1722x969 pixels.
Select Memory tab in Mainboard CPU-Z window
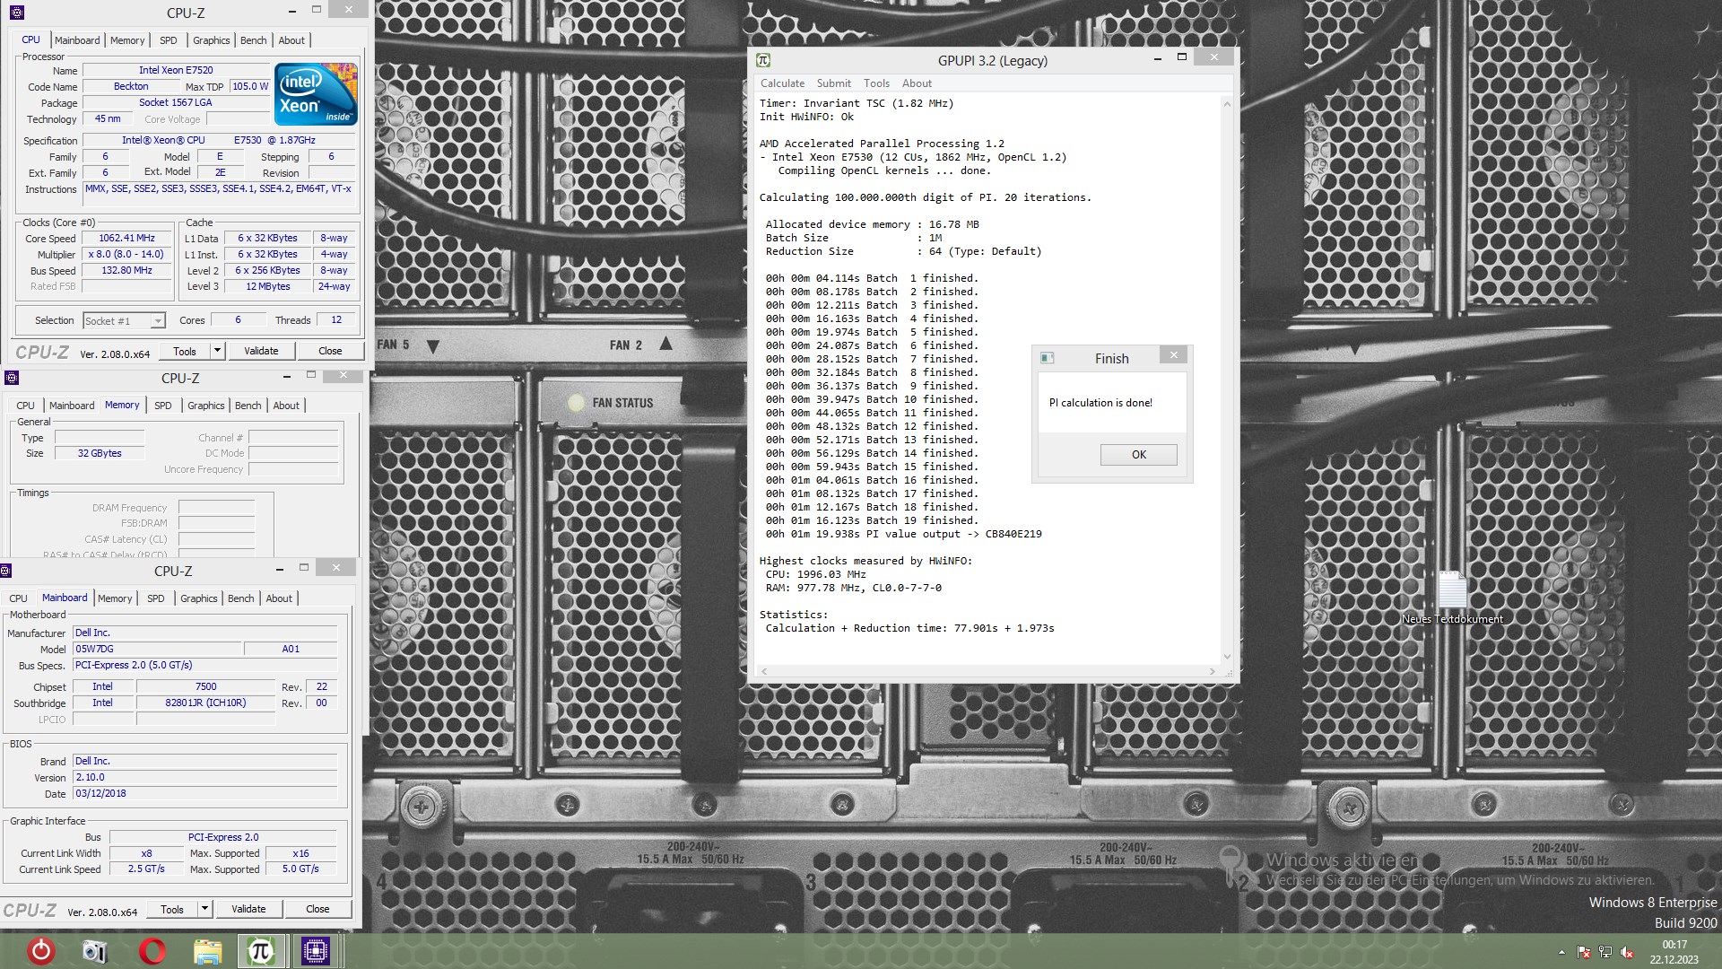click(x=115, y=598)
